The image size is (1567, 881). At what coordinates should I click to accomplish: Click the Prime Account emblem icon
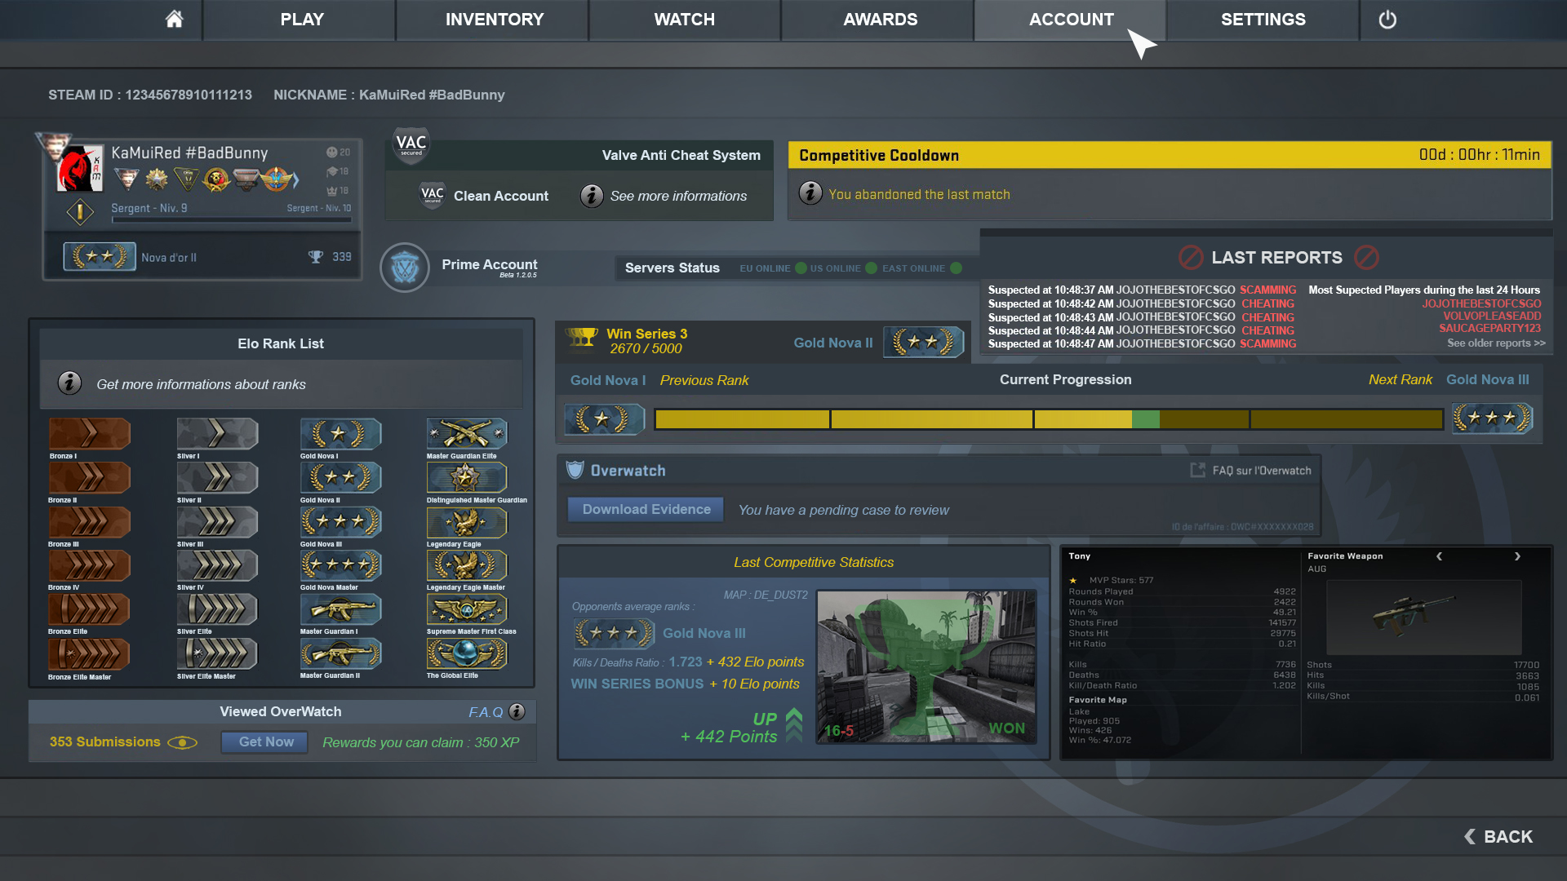(x=405, y=268)
